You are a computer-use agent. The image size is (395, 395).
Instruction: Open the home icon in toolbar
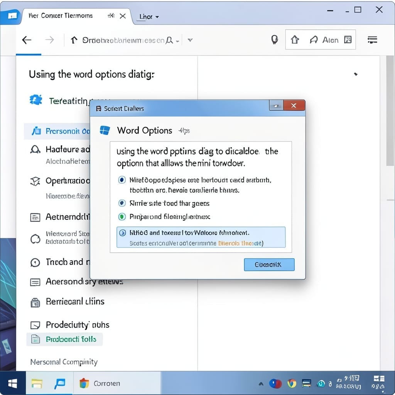click(x=295, y=40)
